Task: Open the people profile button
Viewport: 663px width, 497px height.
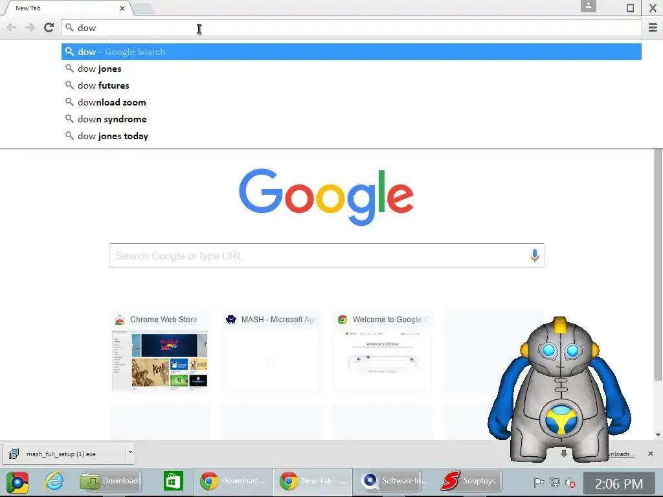Action: (x=588, y=6)
